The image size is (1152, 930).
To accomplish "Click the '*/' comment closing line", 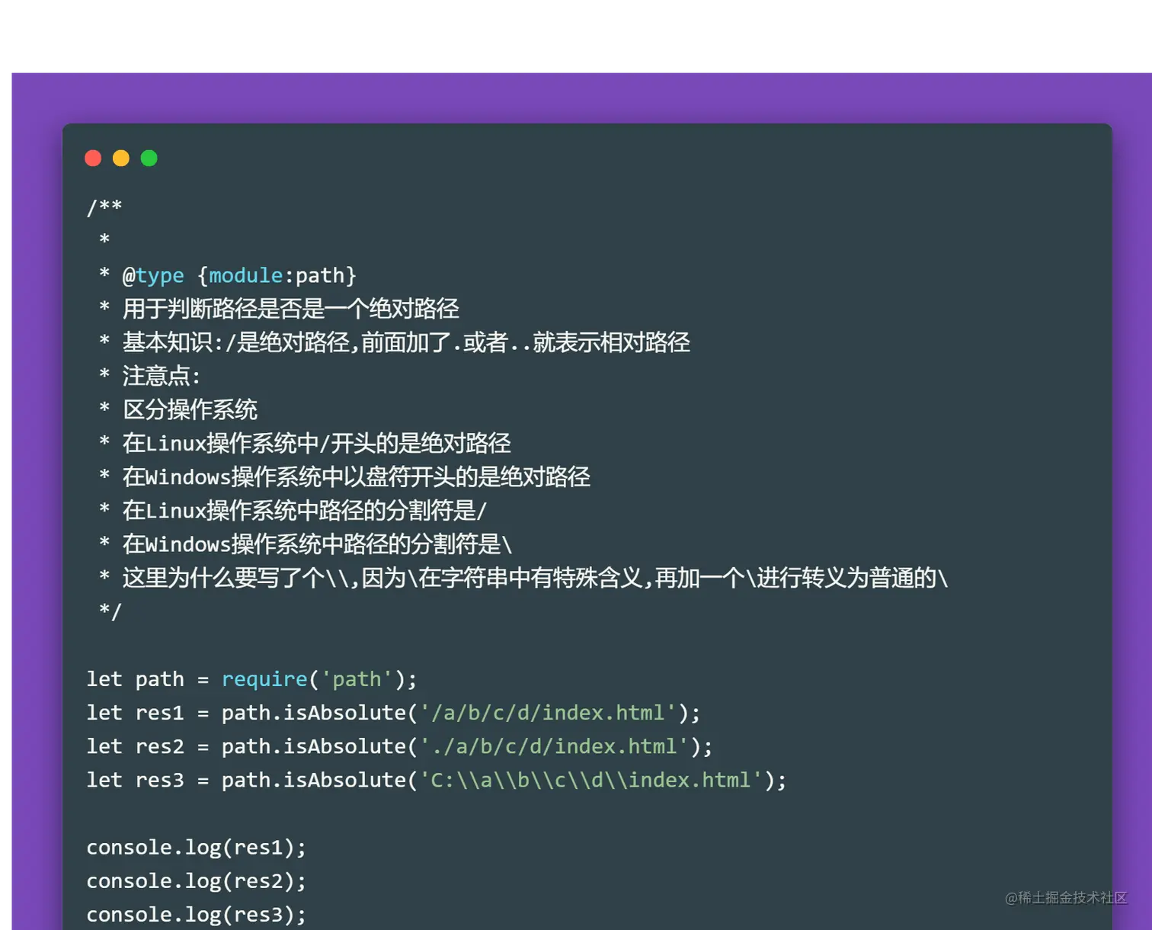I will pyautogui.click(x=110, y=611).
